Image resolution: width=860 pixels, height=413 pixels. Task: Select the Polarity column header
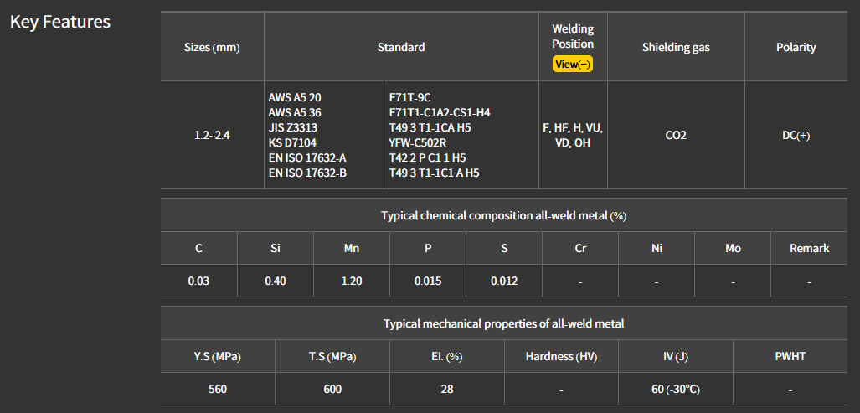[796, 48]
